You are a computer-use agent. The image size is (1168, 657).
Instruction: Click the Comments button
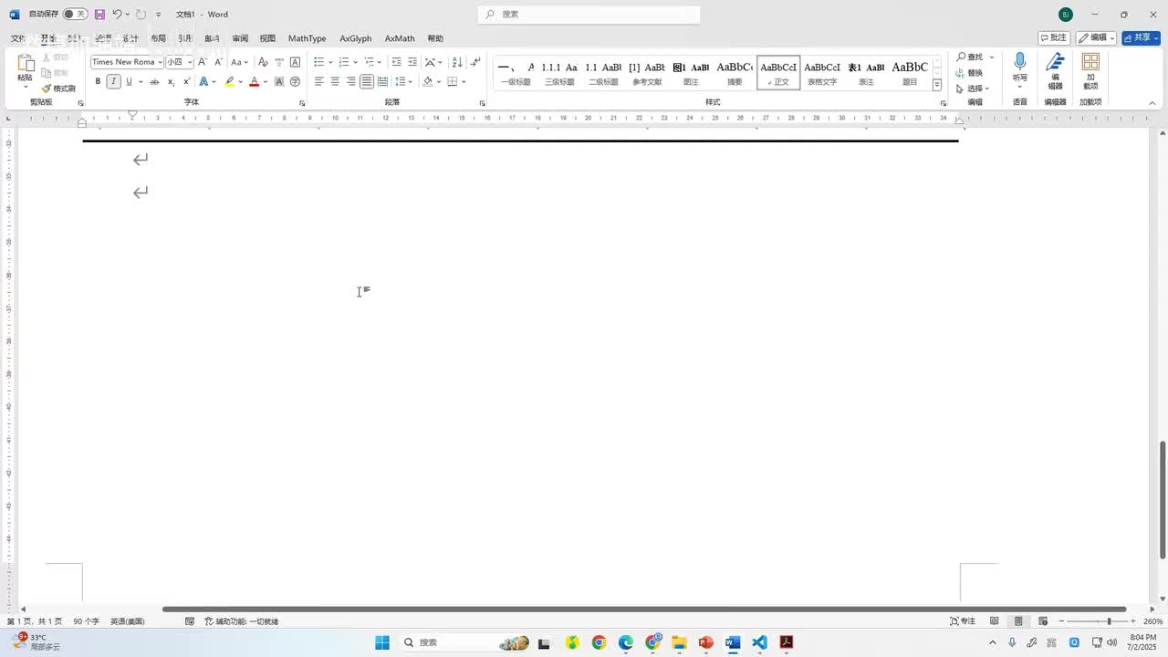coord(1054,38)
